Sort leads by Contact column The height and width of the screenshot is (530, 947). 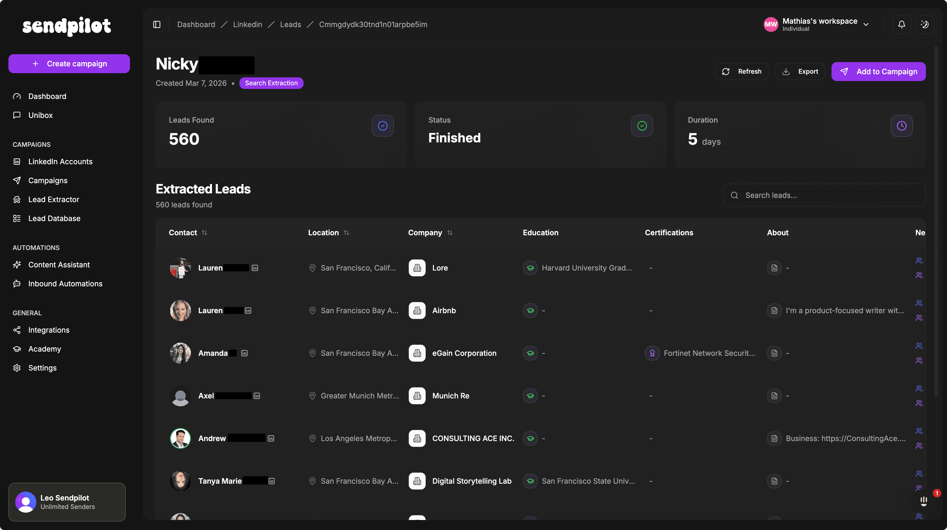point(204,232)
